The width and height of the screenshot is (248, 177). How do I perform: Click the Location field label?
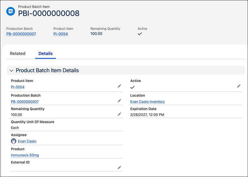coord(137,95)
